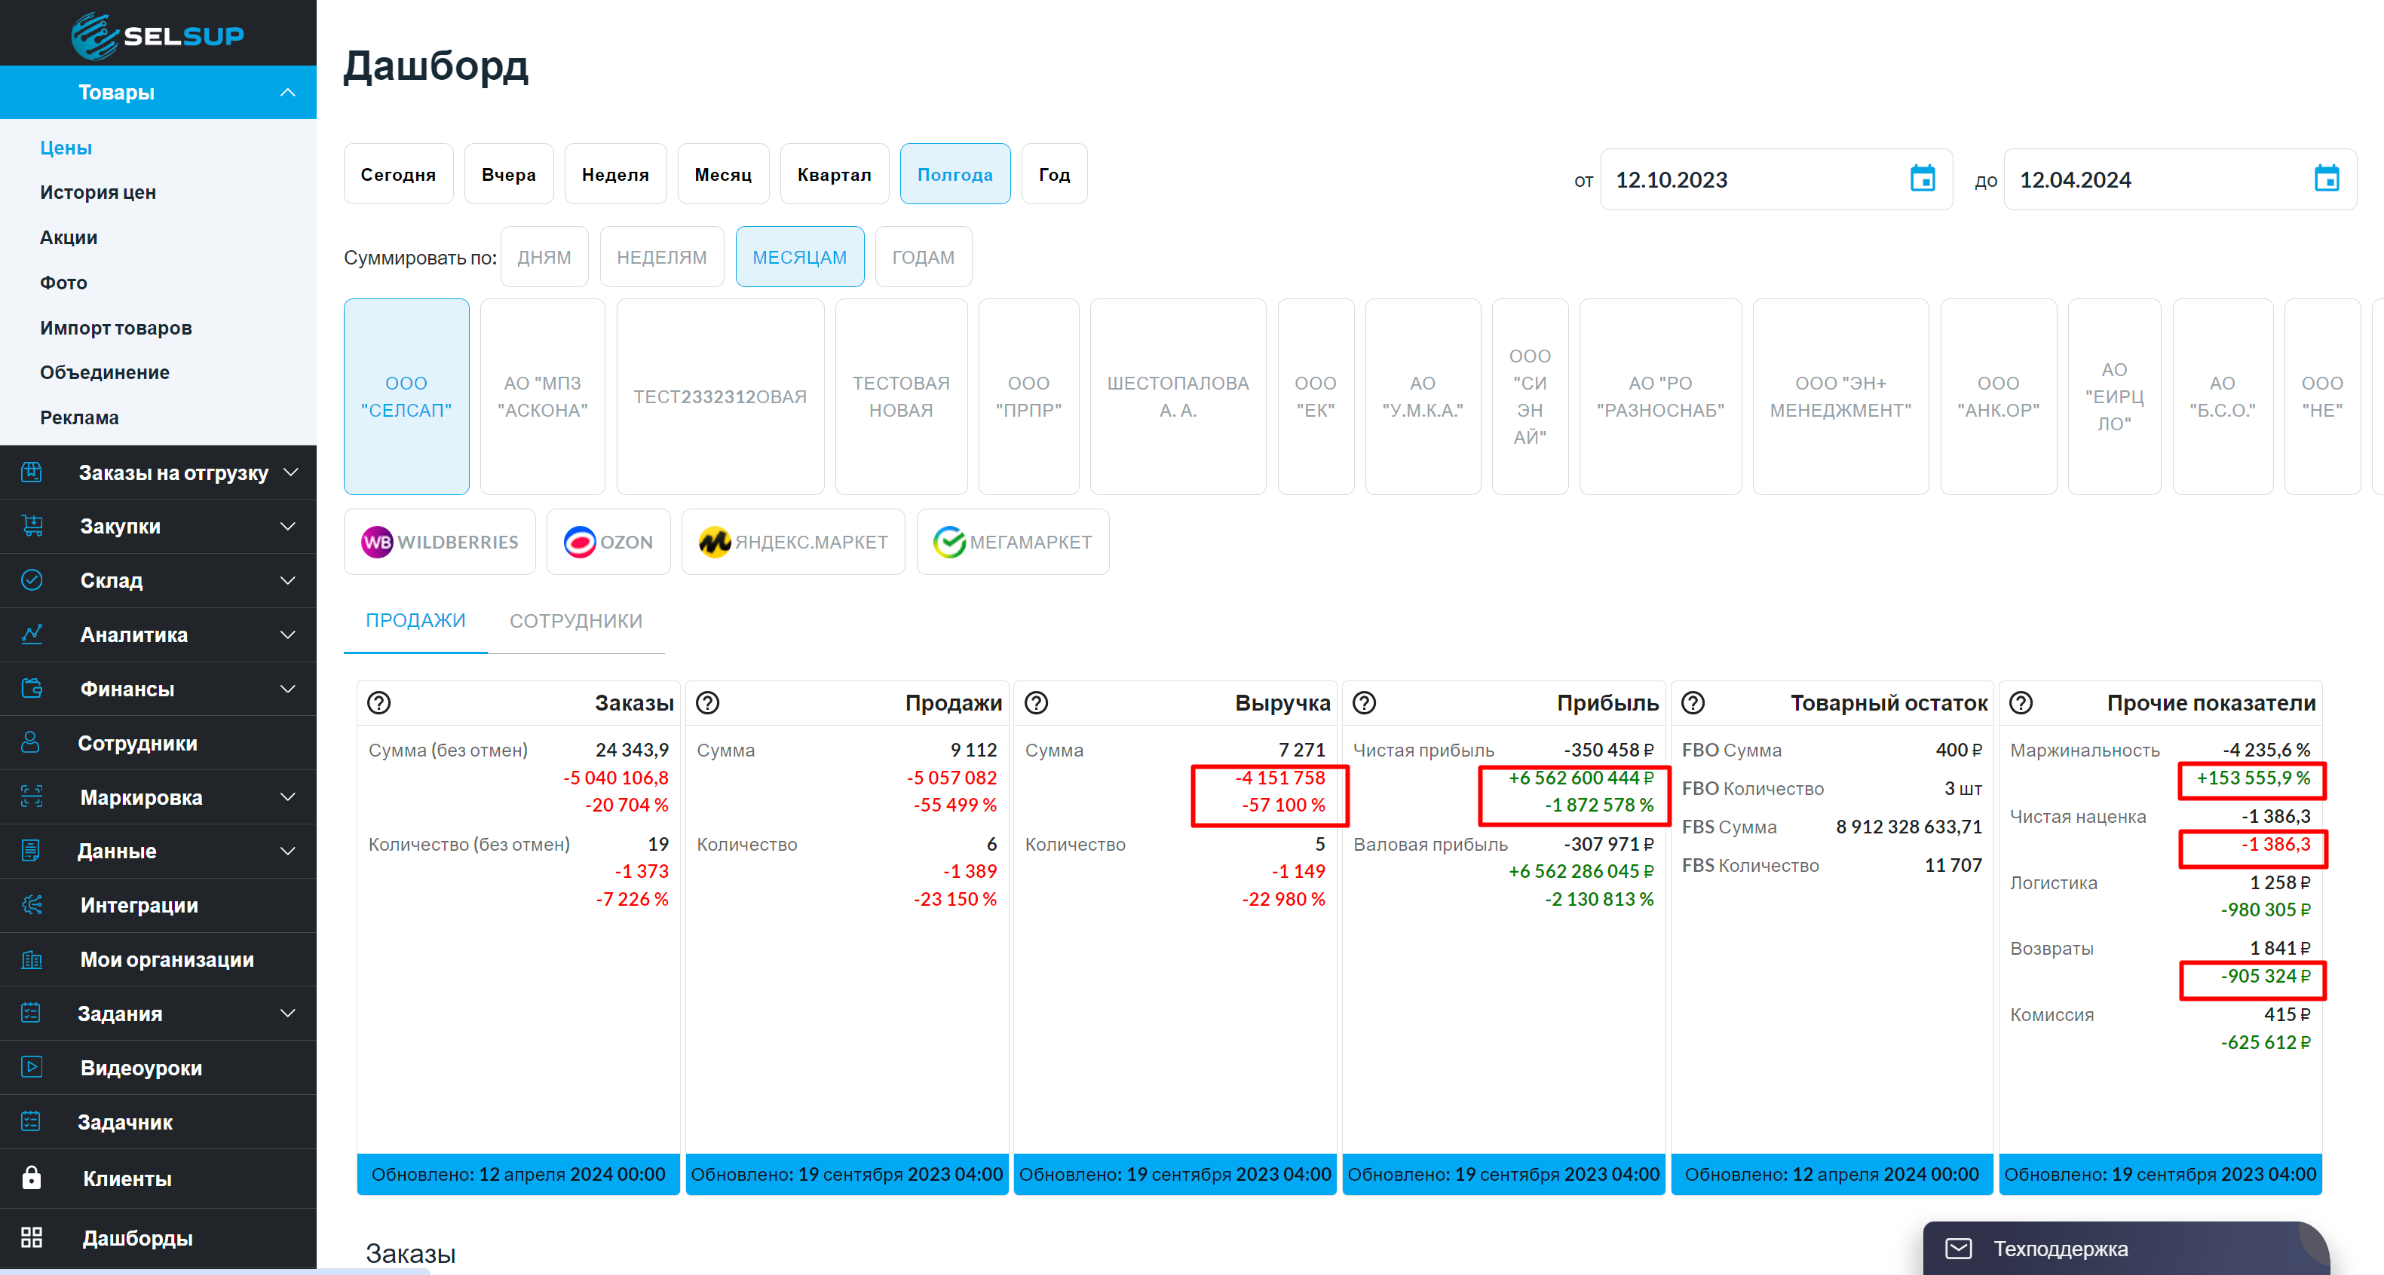Image resolution: width=2384 pixels, height=1275 pixels.
Task: Expand the Задания chevron
Action: pos(288,1014)
